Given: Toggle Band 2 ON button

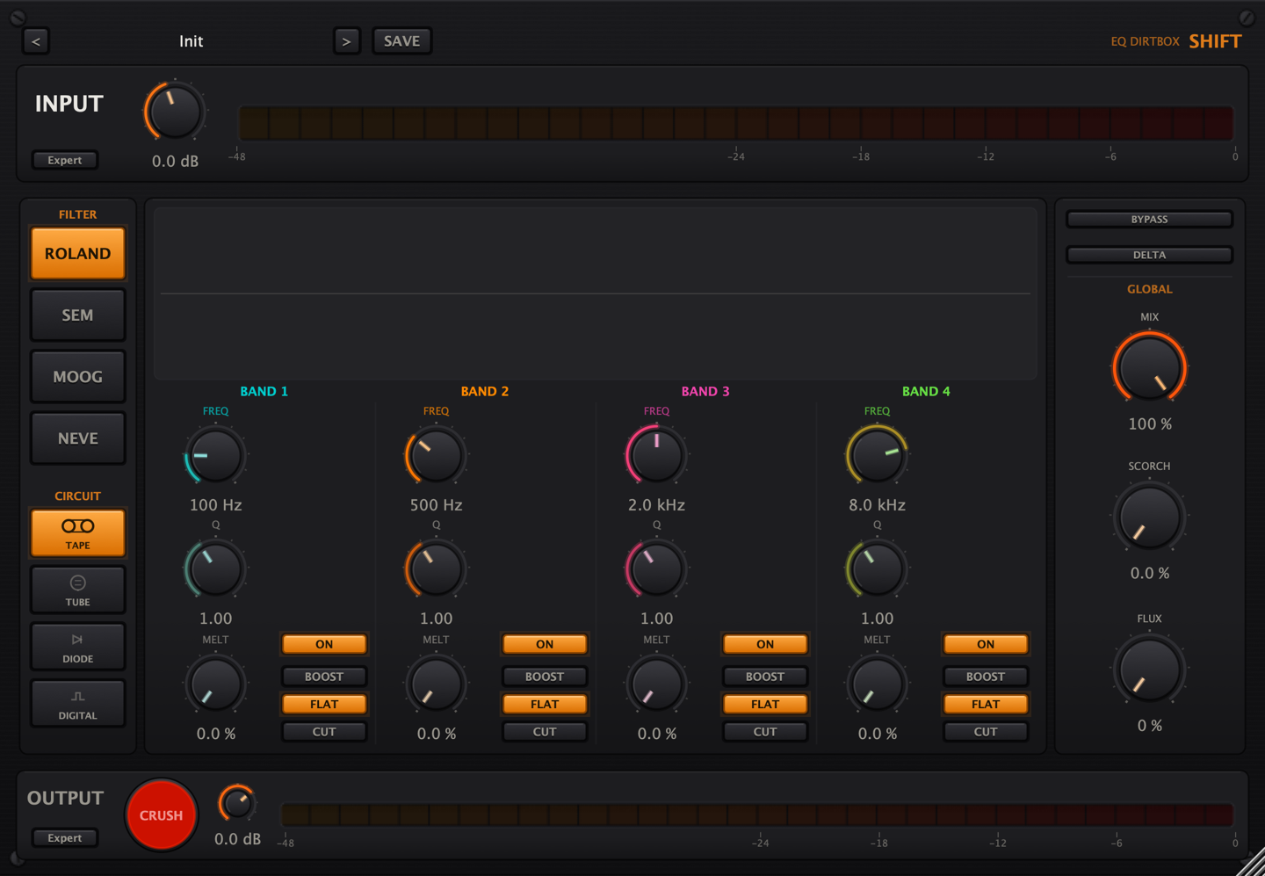Looking at the screenshot, I should pyautogui.click(x=545, y=644).
